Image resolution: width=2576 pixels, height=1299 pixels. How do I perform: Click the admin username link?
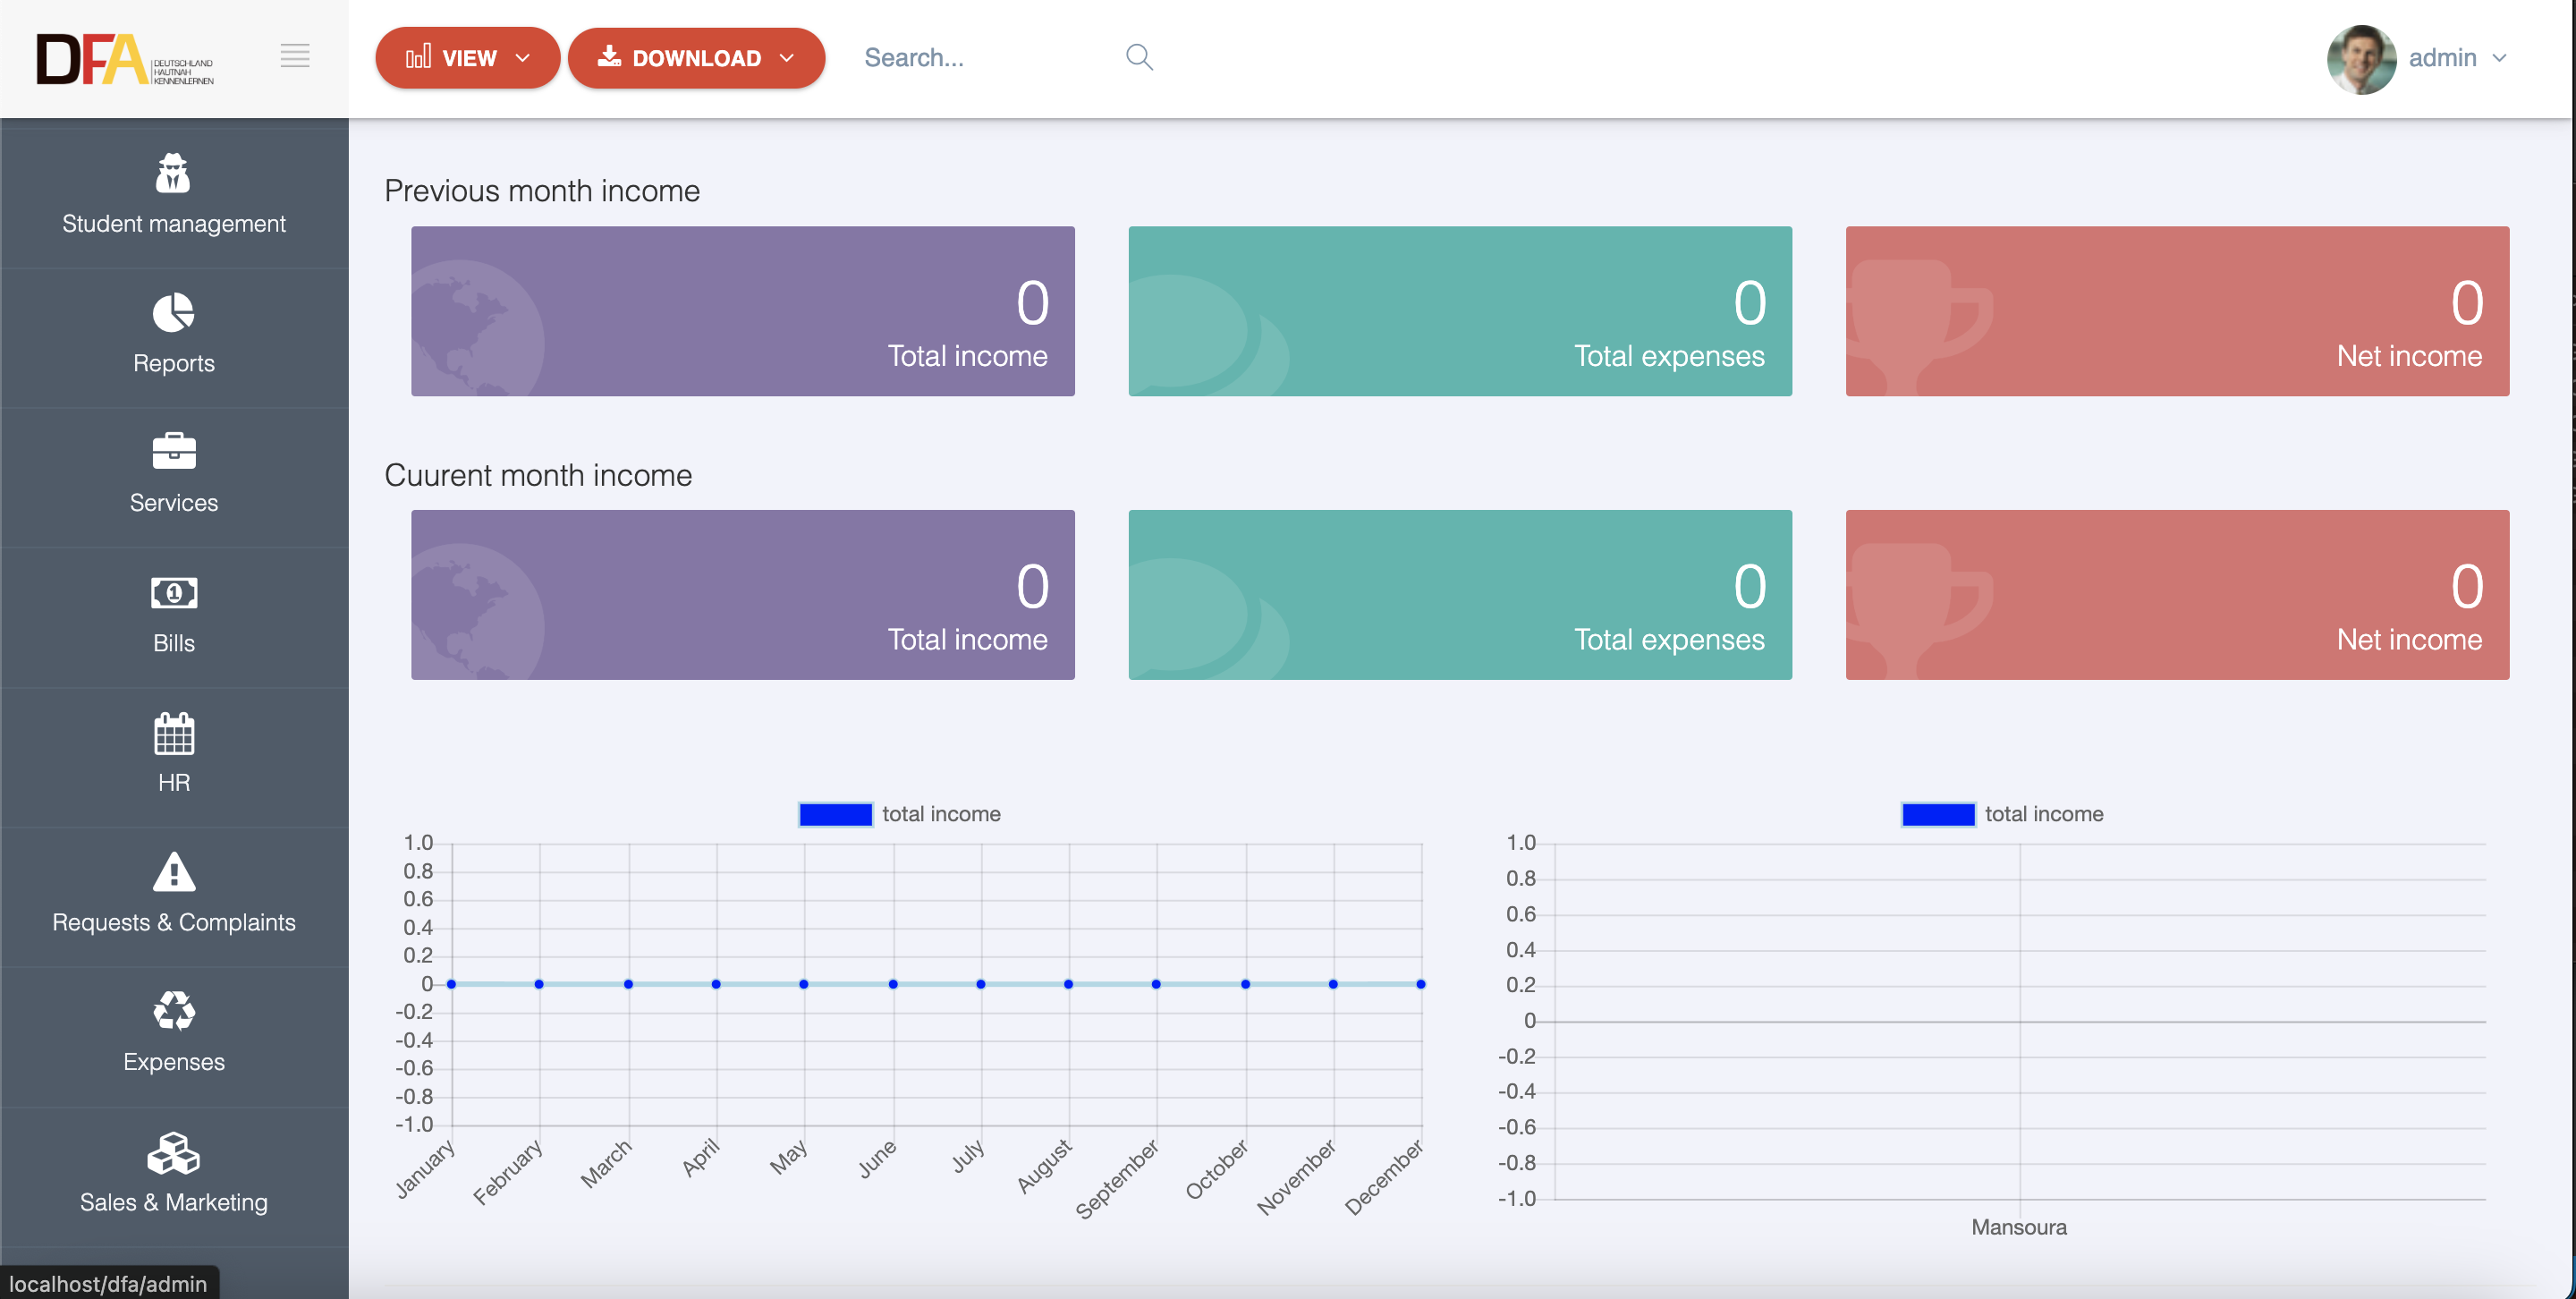(2442, 58)
